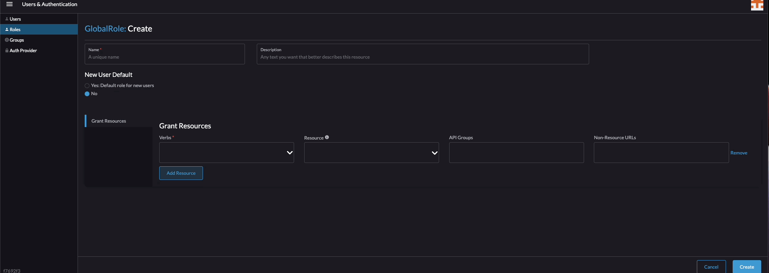Click the Remove link for the resource row
769x273 pixels.
(739, 153)
